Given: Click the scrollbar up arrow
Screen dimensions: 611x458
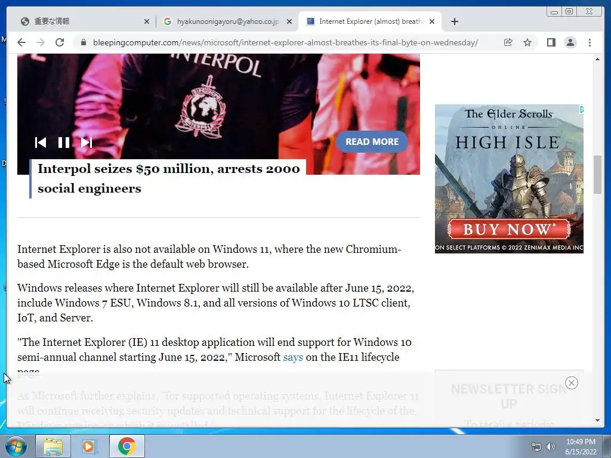Looking at the screenshot, I should point(597,59).
